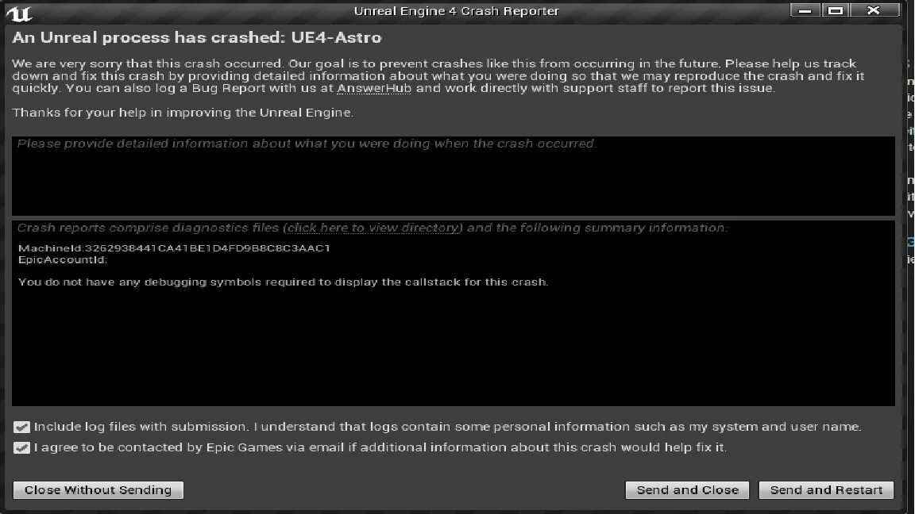
Task: Toggle agree to be contacted checkbox
Action: point(22,447)
